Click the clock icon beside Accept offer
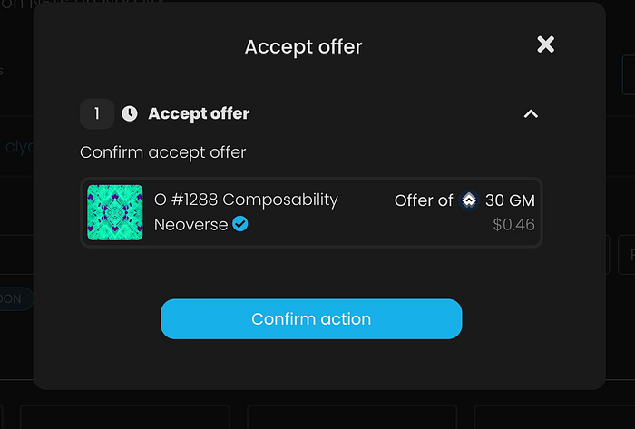This screenshot has width=635, height=429. [x=130, y=113]
